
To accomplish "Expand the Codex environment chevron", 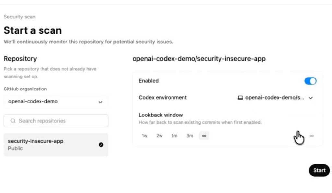I will click(x=310, y=98).
